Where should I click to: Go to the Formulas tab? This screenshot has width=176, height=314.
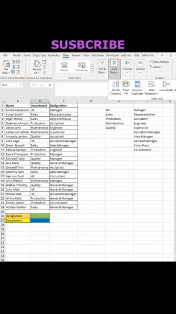tap(54, 55)
